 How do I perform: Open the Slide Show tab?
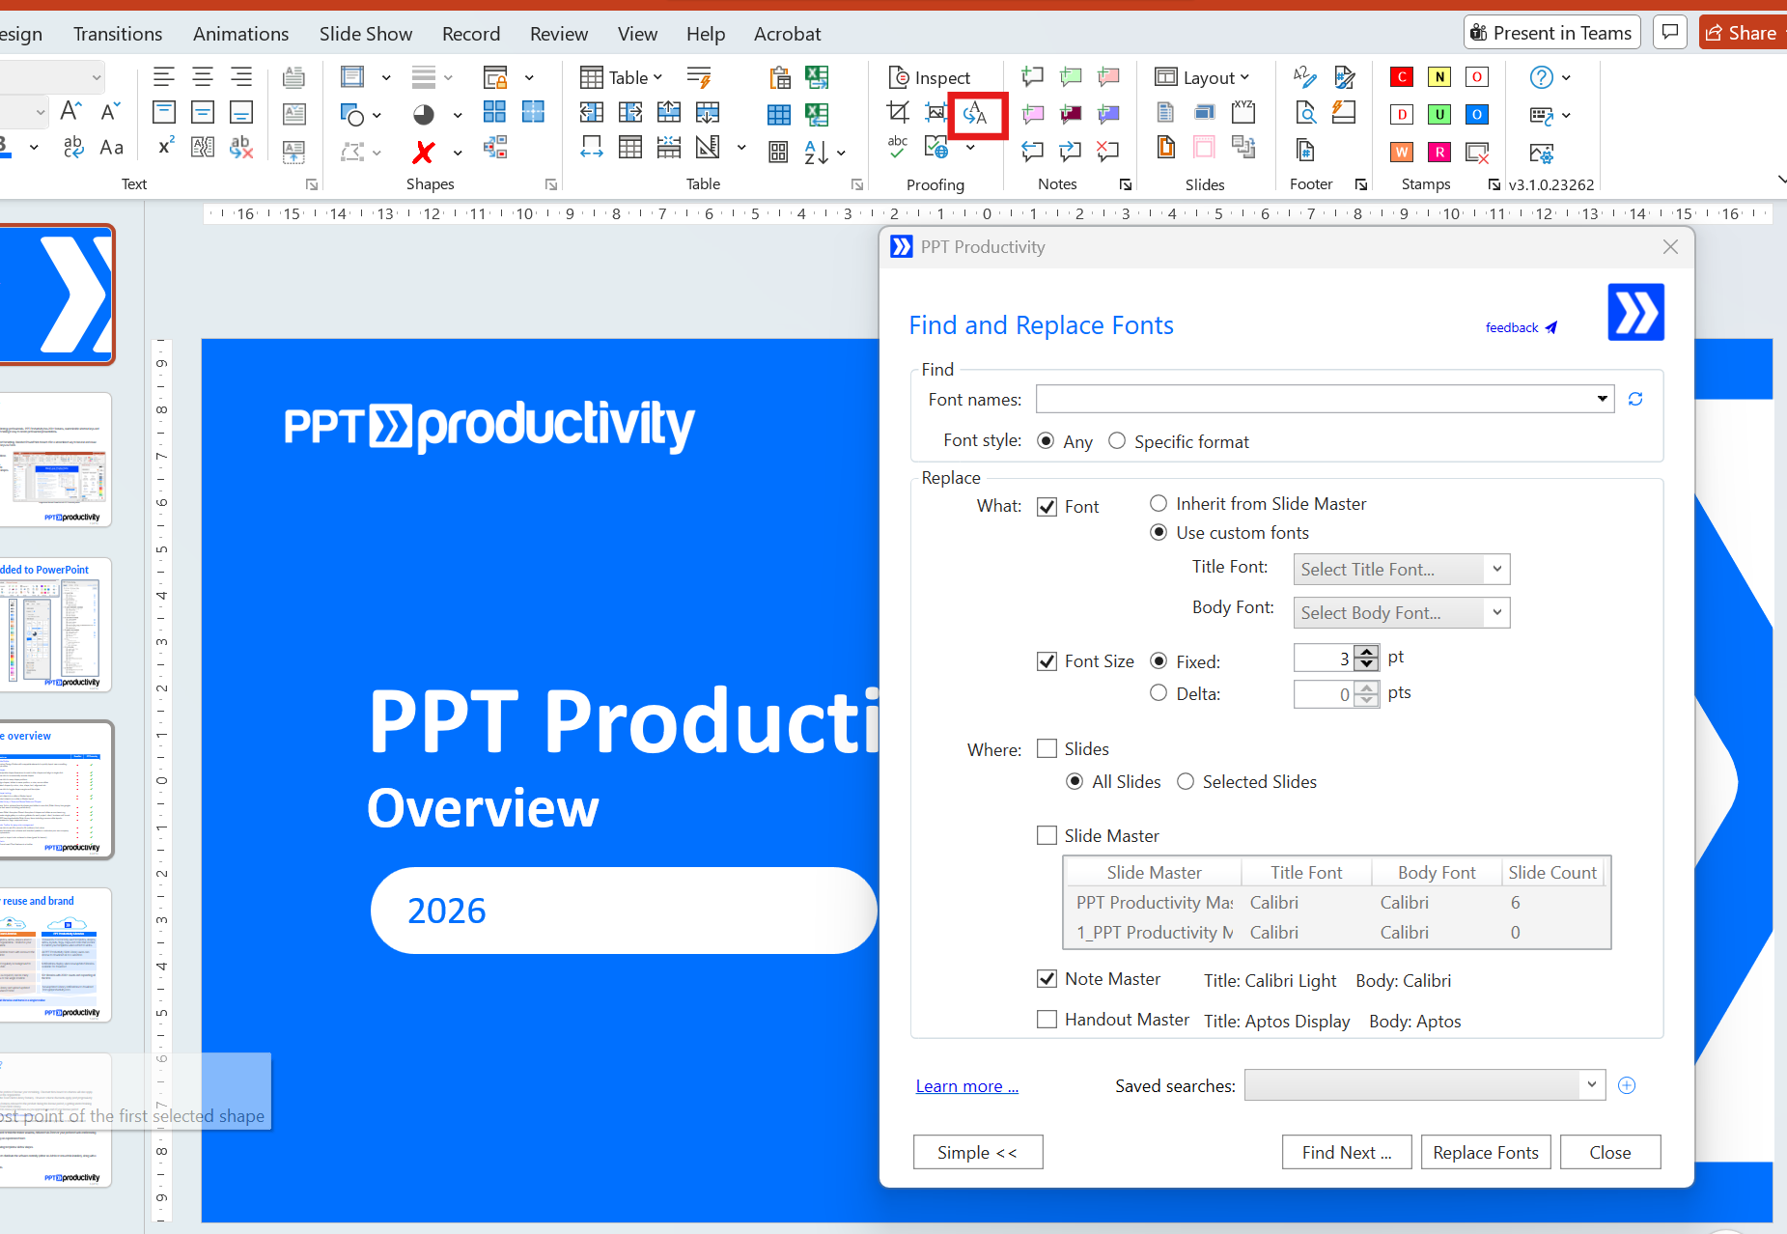pyautogui.click(x=366, y=34)
